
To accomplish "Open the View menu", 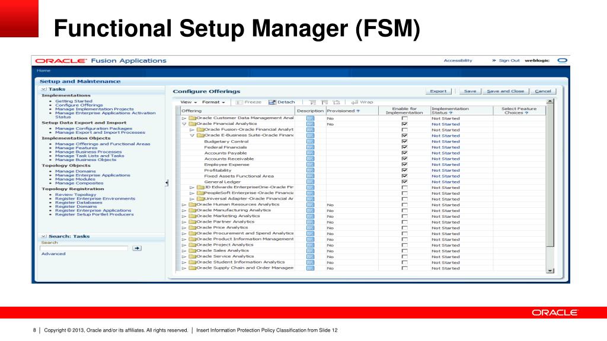I will point(189,102).
